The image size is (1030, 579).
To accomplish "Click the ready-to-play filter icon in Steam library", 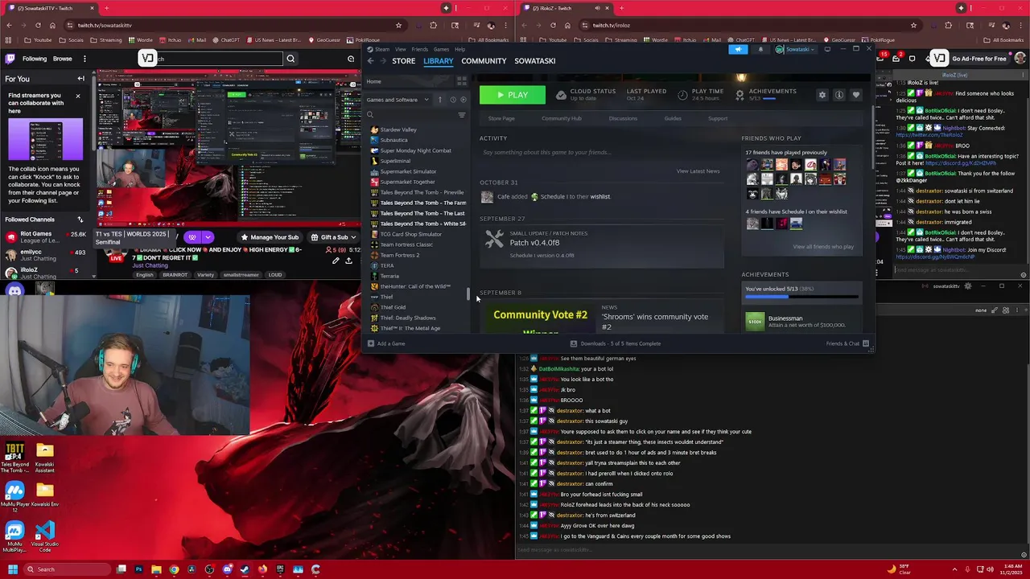I will 463,100.
